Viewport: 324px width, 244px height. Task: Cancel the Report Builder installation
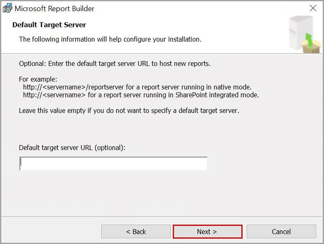point(281,232)
